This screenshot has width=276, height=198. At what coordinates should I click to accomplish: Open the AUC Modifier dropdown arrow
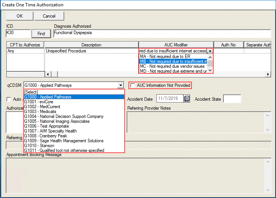click(210, 51)
